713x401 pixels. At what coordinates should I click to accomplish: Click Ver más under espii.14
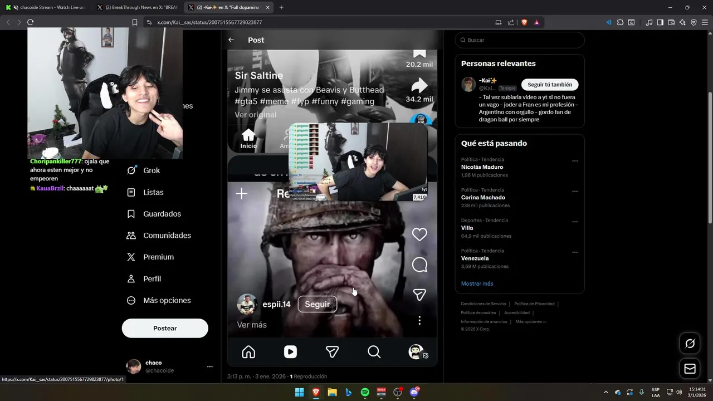[252, 325]
